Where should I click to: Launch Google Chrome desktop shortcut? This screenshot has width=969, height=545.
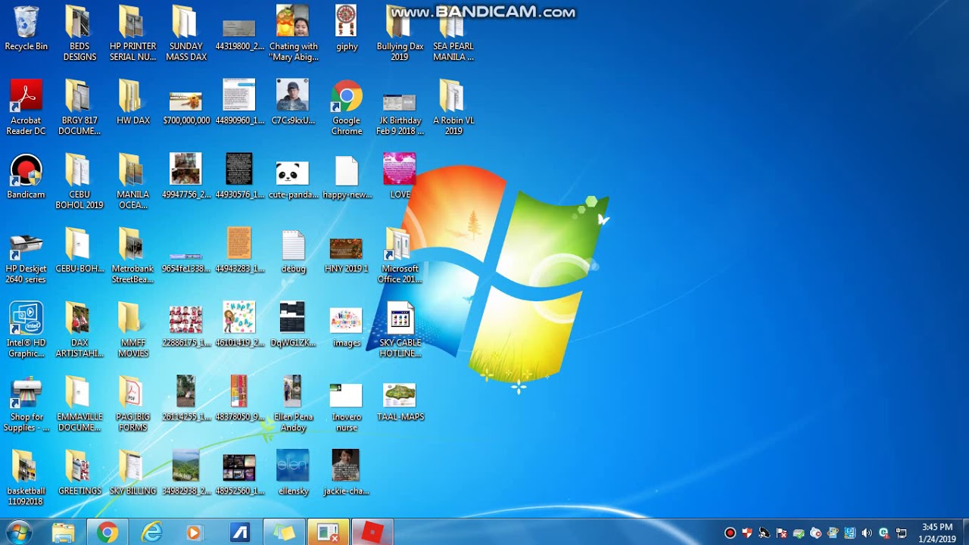tap(347, 107)
